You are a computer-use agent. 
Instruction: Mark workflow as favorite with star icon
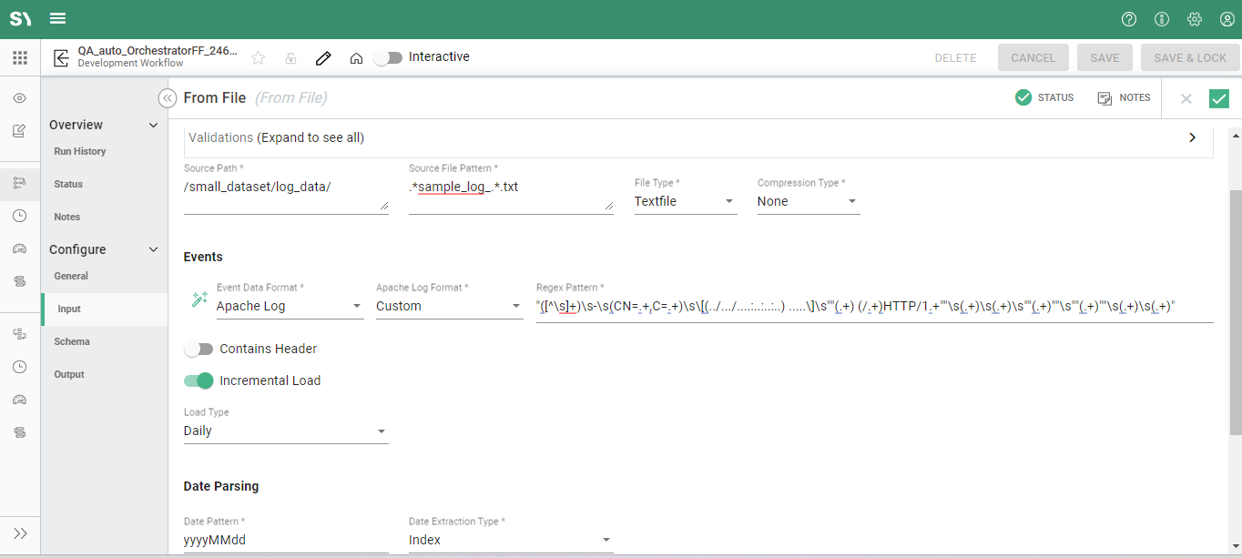tap(259, 57)
